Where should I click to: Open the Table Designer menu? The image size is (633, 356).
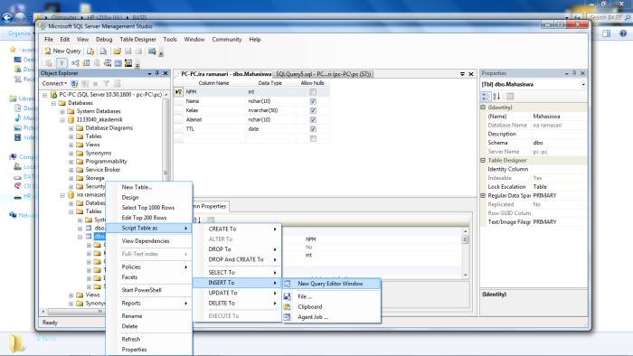pyautogui.click(x=137, y=40)
